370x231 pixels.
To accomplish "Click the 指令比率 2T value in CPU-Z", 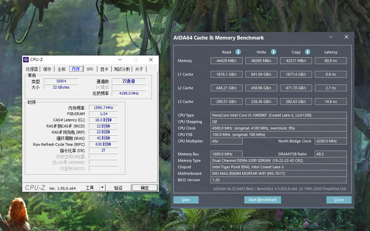I will (103, 151).
